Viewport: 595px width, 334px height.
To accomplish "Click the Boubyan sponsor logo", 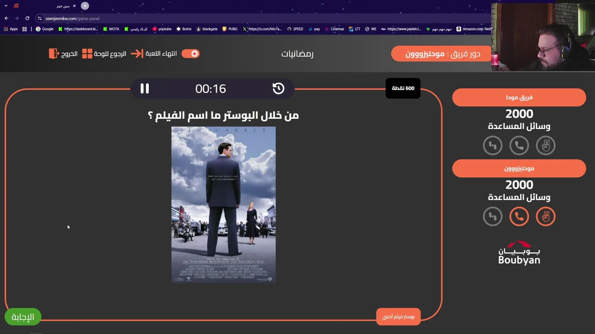I will 519,252.
